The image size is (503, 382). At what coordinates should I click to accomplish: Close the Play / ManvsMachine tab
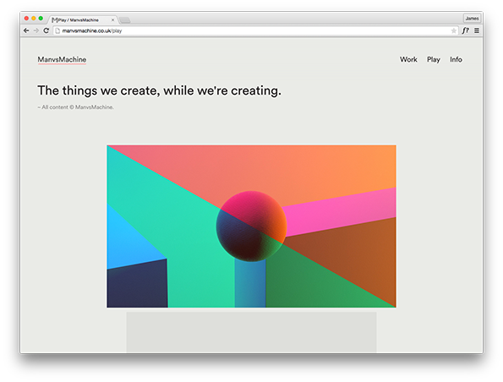pos(112,20)
